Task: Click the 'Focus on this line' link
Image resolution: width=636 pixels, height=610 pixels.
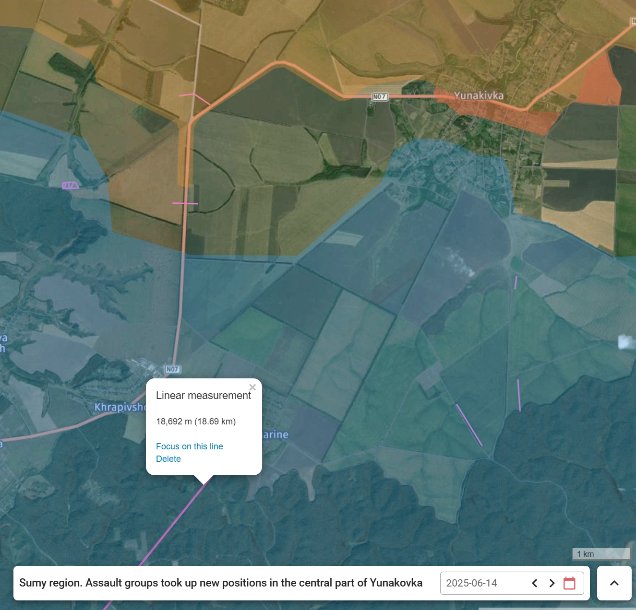Action: tap(190, 446)
